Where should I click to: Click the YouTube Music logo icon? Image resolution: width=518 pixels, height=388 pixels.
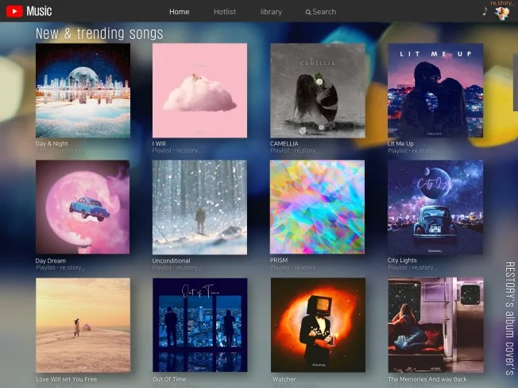click(x=14, y=11)
